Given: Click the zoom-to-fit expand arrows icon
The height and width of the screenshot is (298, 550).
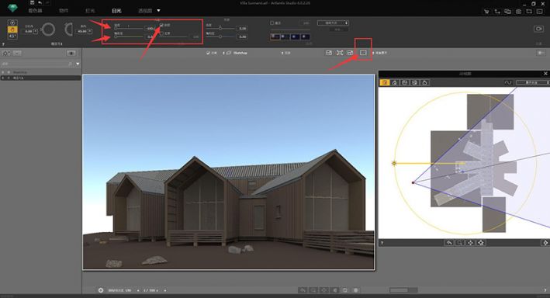Looking at the screenshot, I should click(x=340, y=53).
